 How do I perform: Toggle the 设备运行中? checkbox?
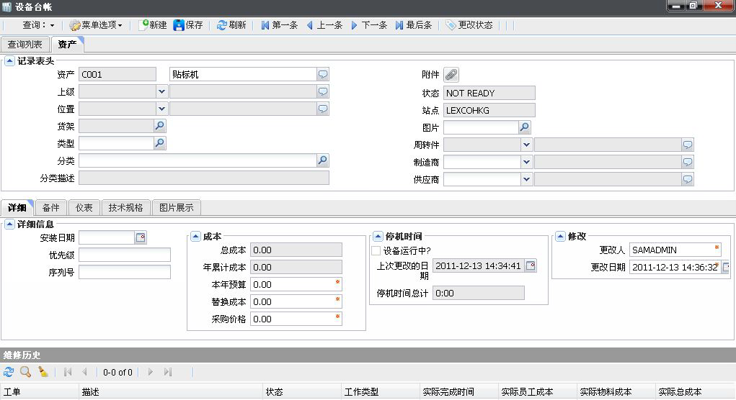click(x=376, y=250)
